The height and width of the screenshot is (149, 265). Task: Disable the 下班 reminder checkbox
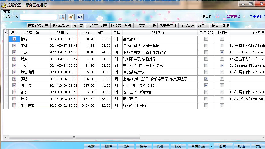point(14,52)
